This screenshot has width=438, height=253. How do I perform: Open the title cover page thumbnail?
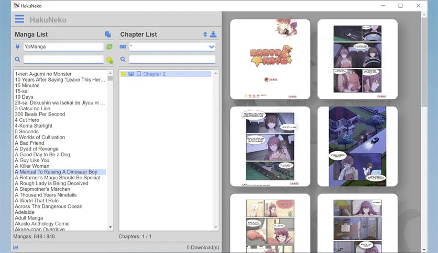point(270,60)
